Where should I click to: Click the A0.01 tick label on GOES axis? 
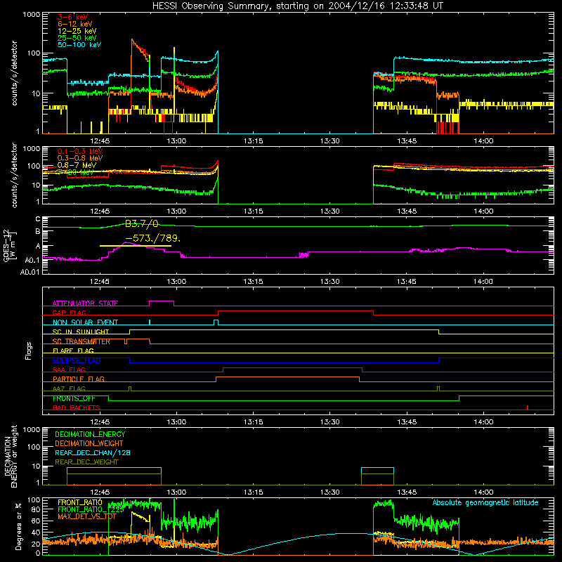30,272
